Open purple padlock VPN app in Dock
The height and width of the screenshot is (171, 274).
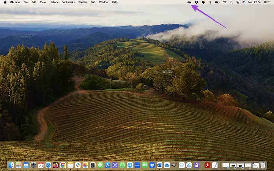click(x=197, y=165)
